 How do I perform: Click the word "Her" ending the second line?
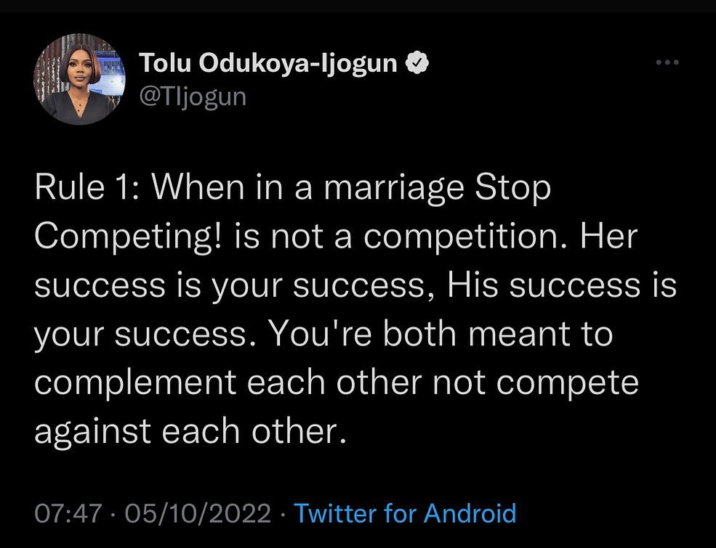(x=614, y=239)
